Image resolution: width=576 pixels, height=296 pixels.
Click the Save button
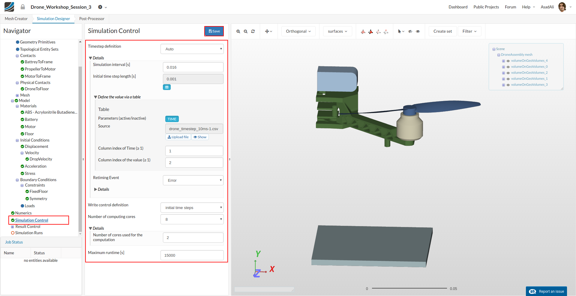point(214,31)
